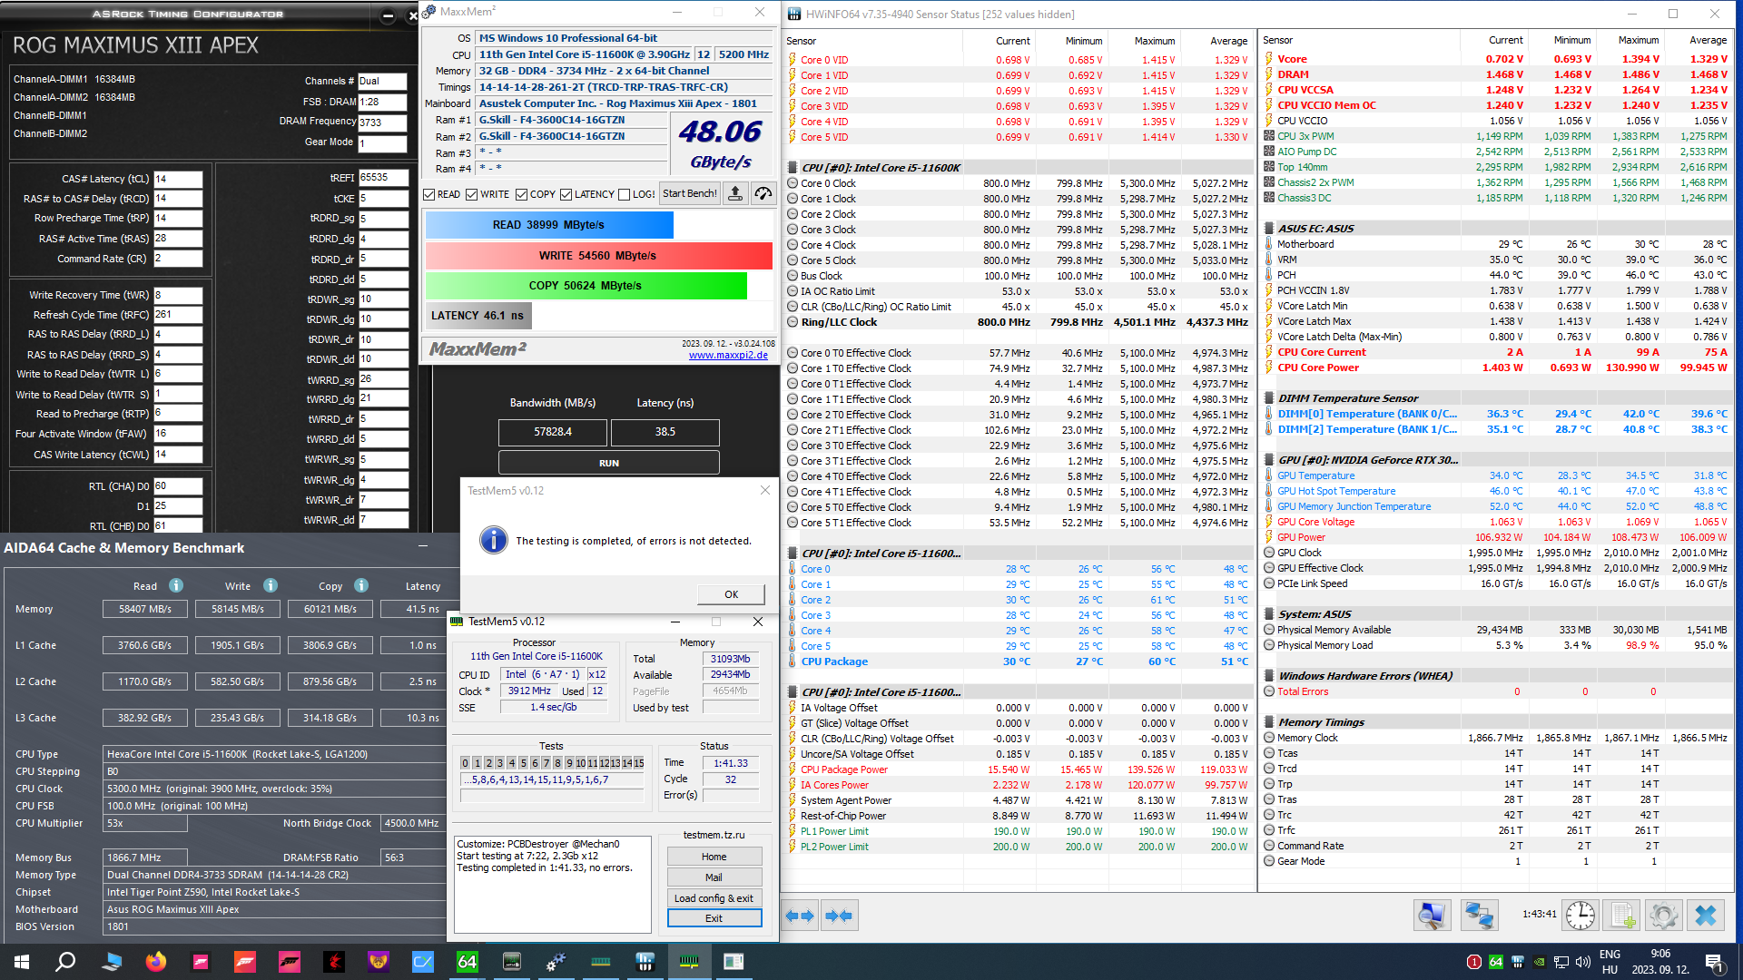This screenshot has height=980, width=1743.
Task: Click HWiNFO network computers icon
Action: (1479, 916)
